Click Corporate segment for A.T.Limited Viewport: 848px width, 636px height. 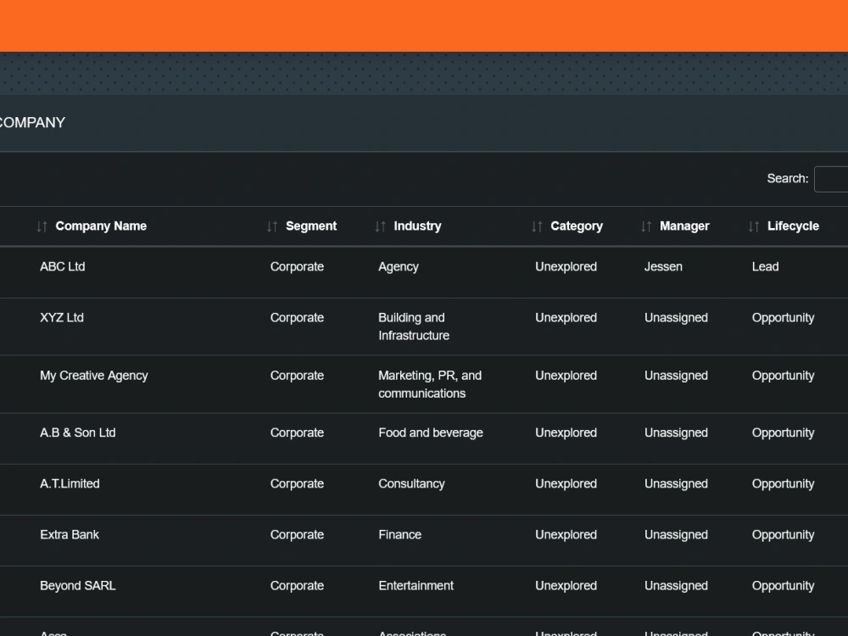(x=297, y=483)
